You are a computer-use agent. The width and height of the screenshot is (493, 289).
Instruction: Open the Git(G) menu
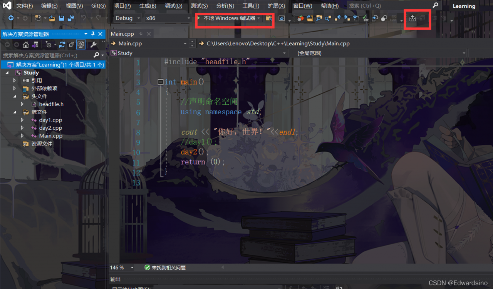tap(99, 6)
